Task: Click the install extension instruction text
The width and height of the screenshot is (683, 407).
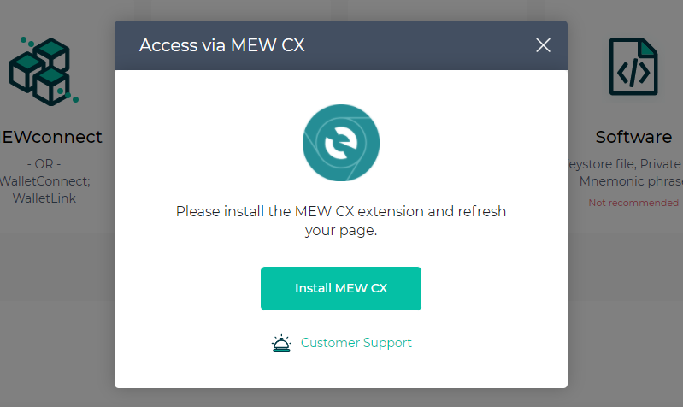Action: pyautogui.click(x=340, y=221)
